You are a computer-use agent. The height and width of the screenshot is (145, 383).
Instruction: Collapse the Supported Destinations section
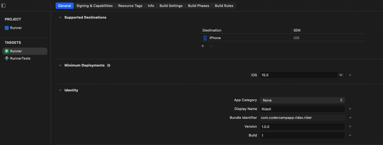point(60,17)
